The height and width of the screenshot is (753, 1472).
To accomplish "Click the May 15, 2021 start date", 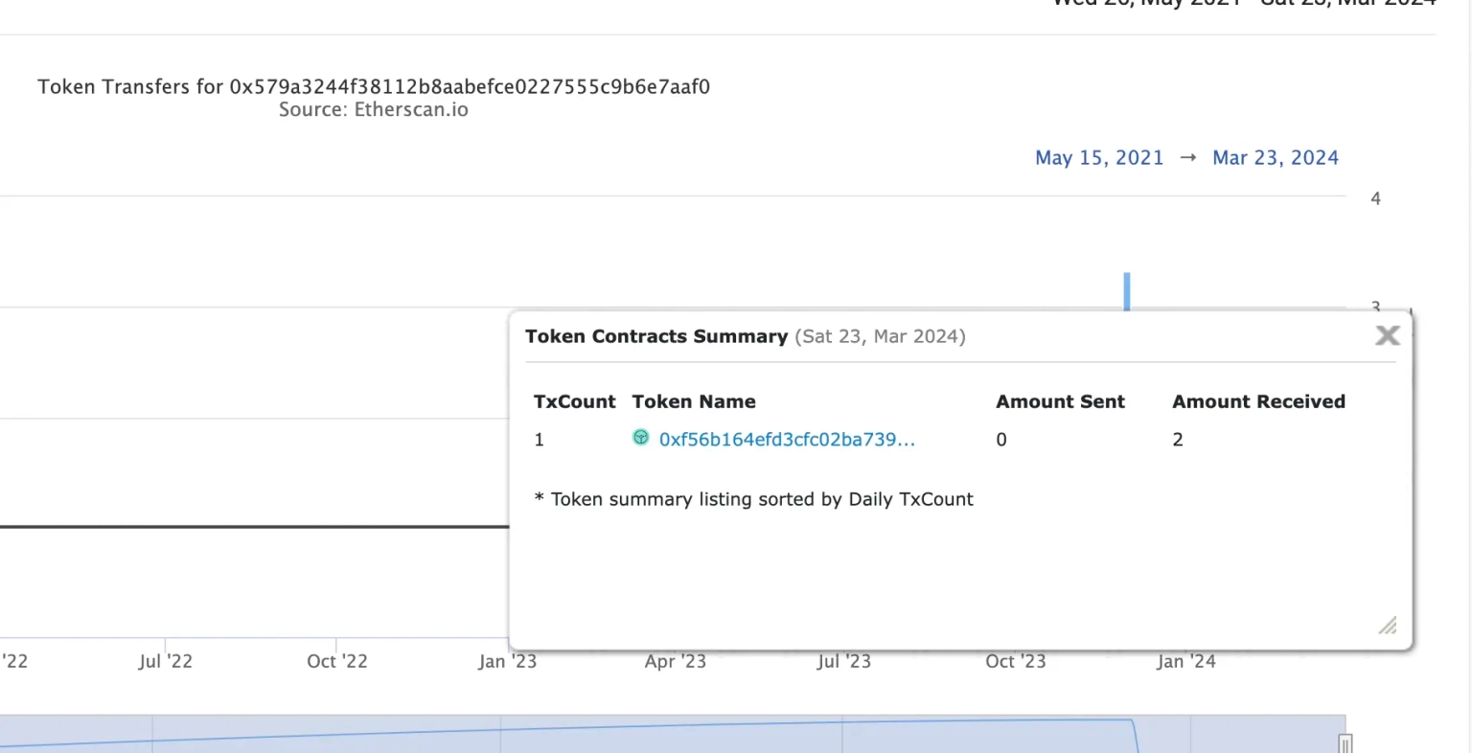I will click(1099, 158).
